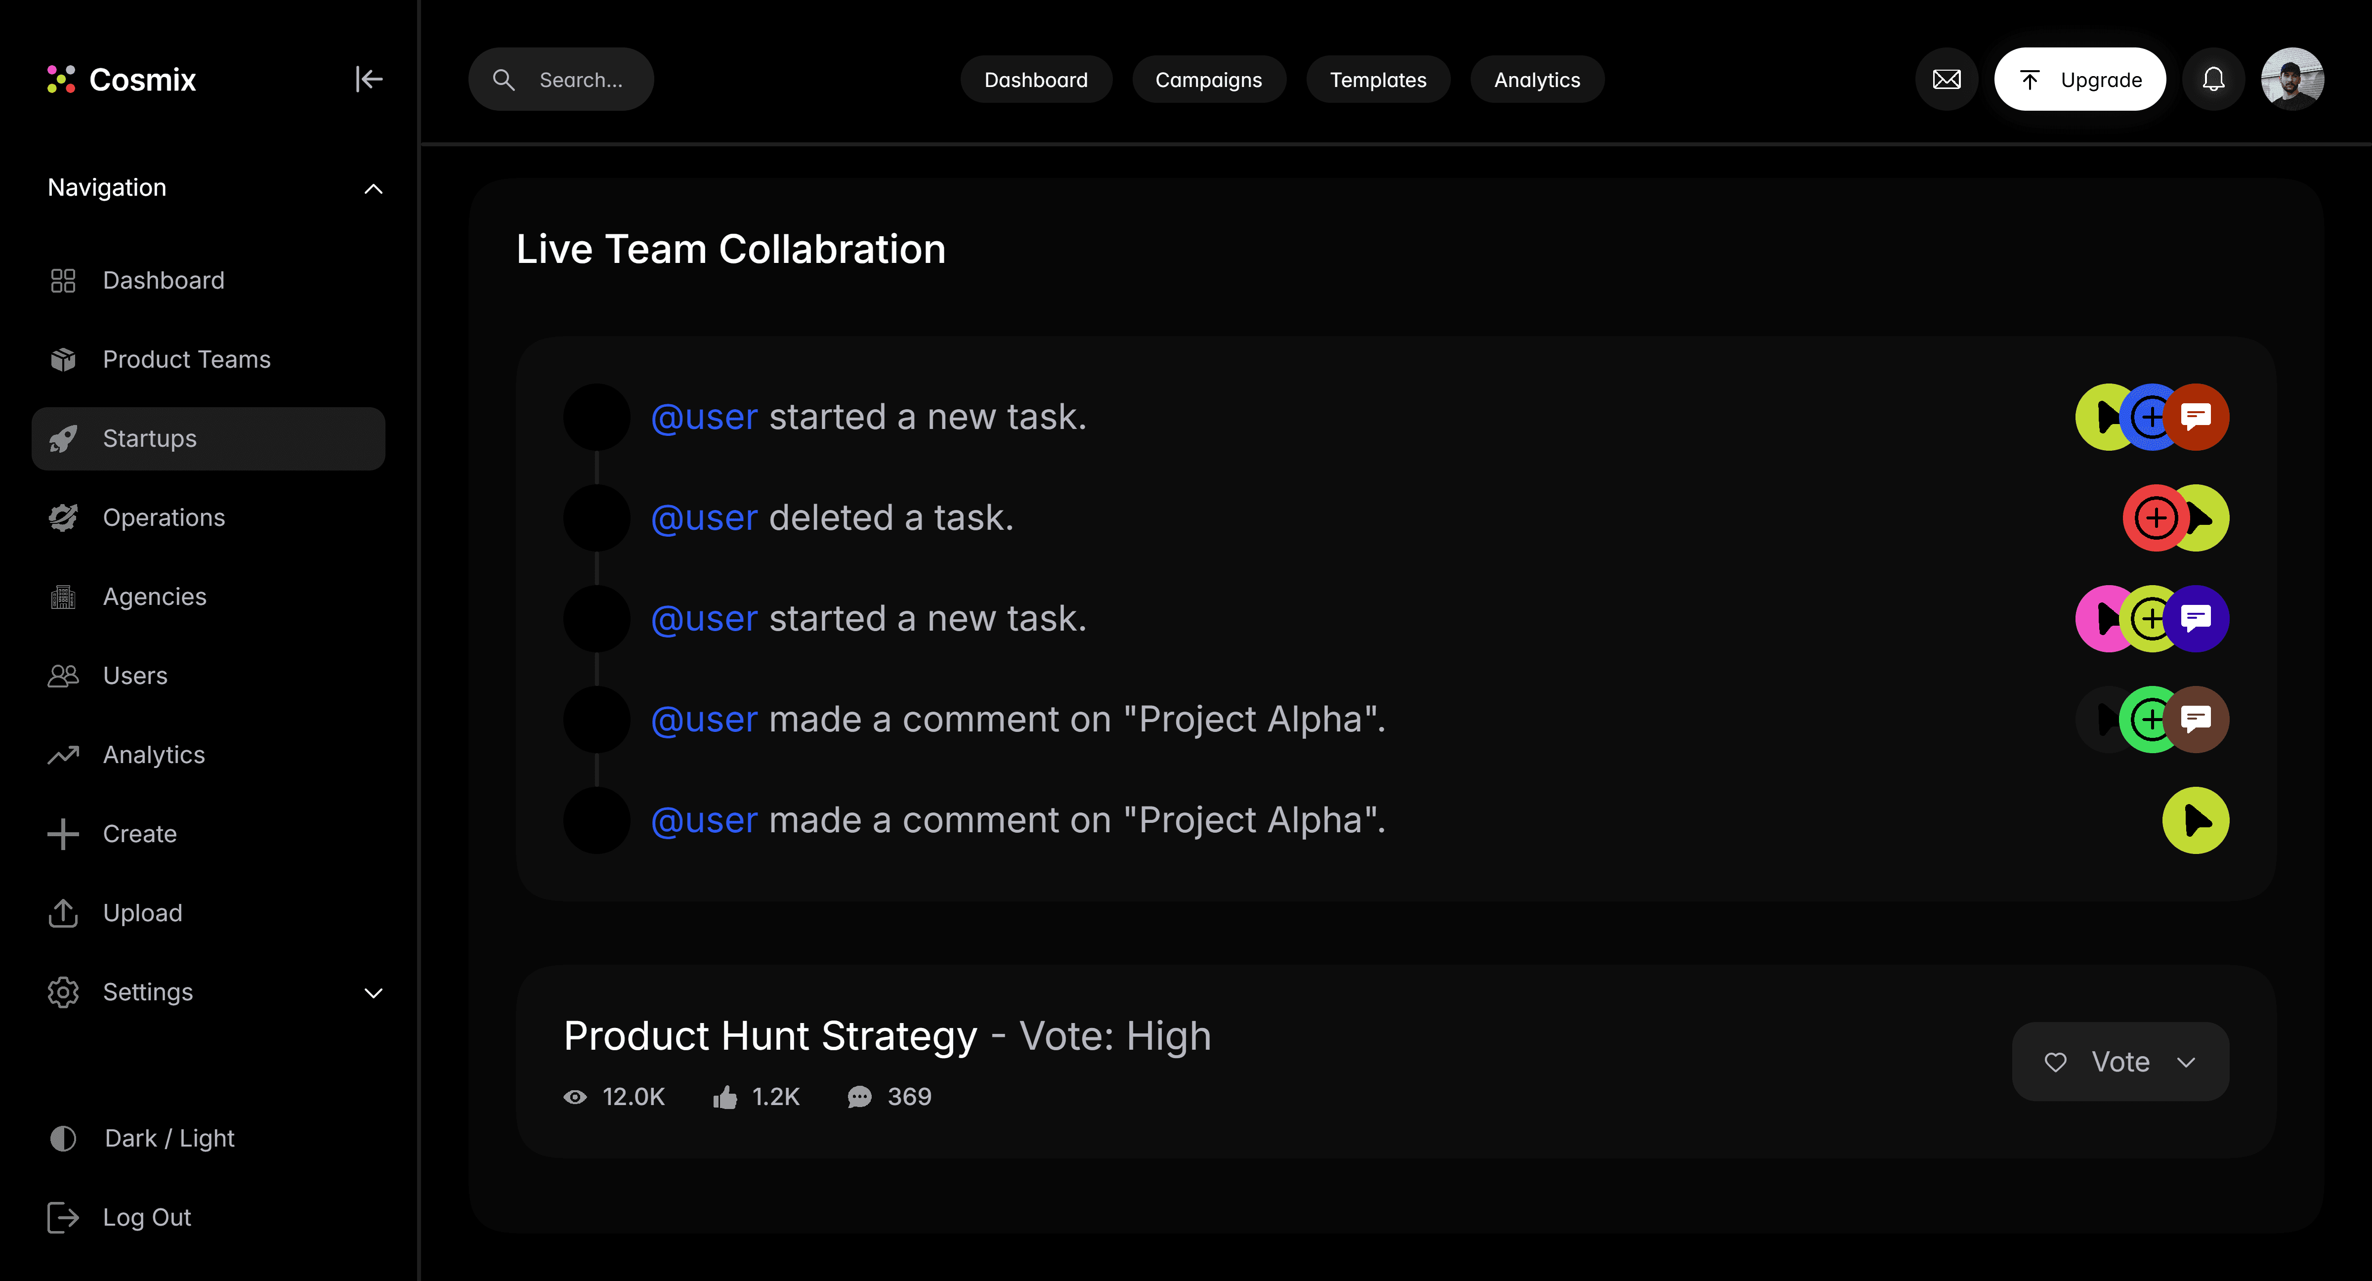
Task: Click the Upgrade button
Action: coord(2079,80)
